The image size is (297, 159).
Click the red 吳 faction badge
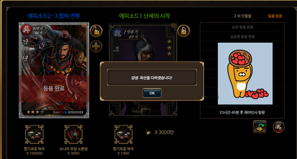click(26, 30)
